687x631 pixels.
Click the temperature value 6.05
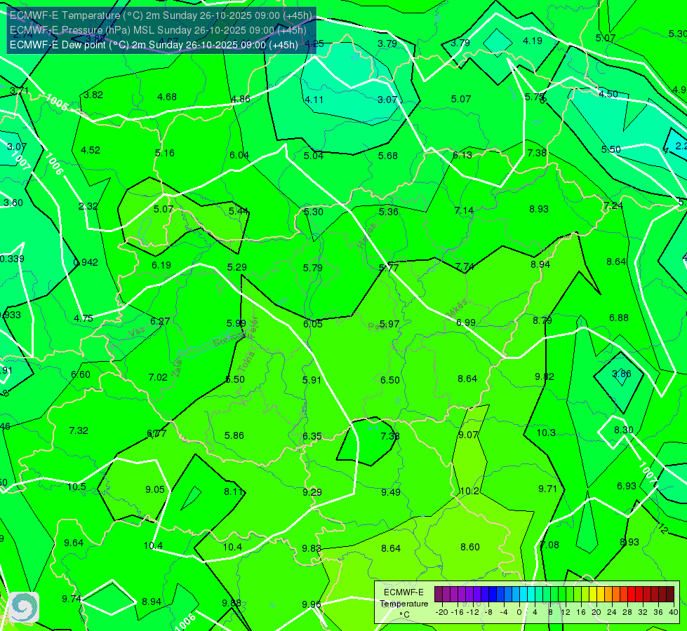pos(313,324)
